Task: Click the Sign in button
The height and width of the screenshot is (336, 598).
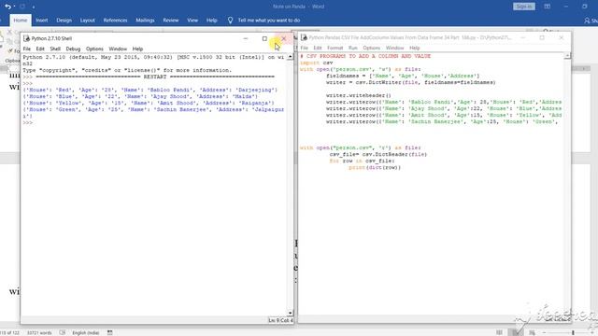Action: [x=524, y=7]
